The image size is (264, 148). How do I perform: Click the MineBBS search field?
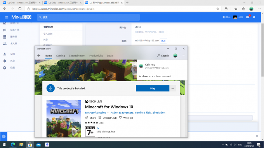[89, 17]
